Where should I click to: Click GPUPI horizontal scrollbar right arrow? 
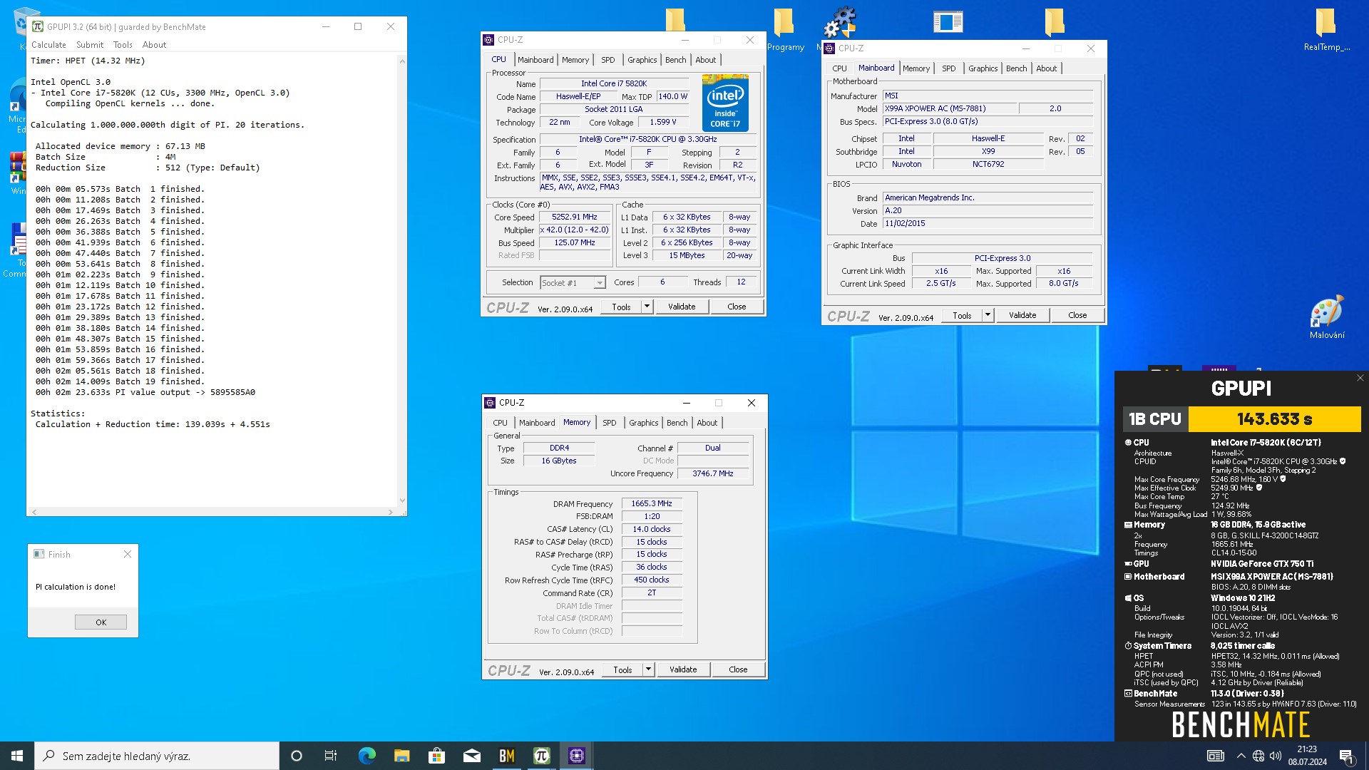tap(390, 512)
